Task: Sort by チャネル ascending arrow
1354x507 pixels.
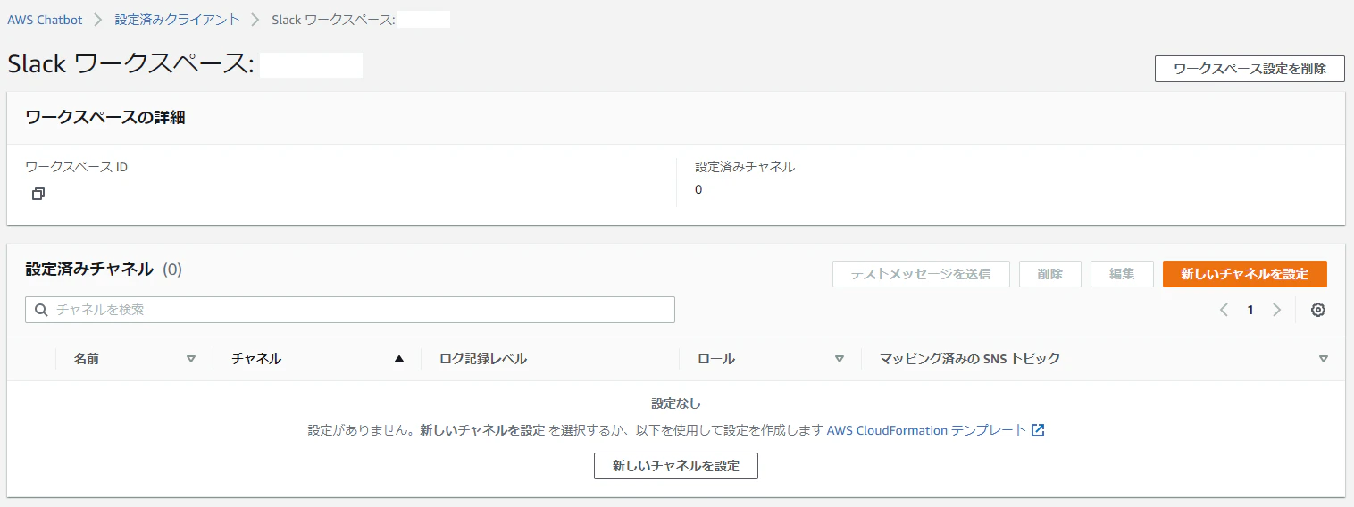Action: [399, 359]
